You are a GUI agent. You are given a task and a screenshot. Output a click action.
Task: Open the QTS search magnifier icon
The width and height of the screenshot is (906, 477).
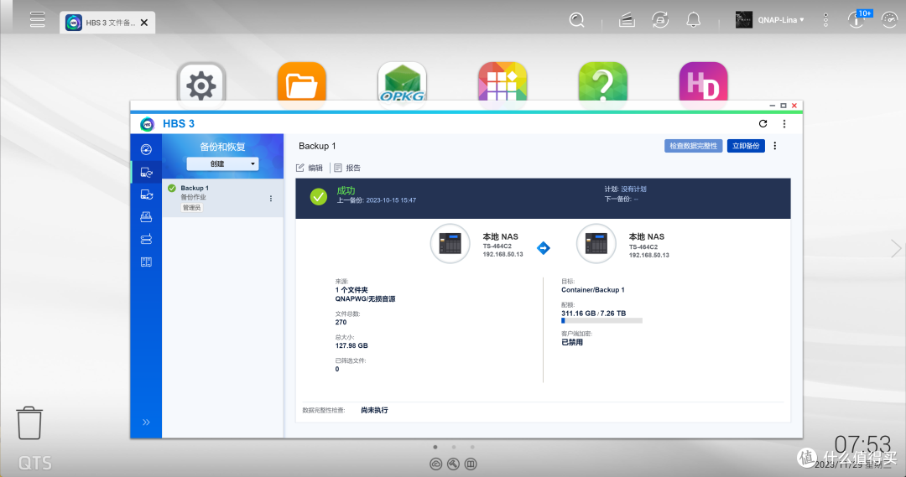pyautogui.click(x=576, y=20)
